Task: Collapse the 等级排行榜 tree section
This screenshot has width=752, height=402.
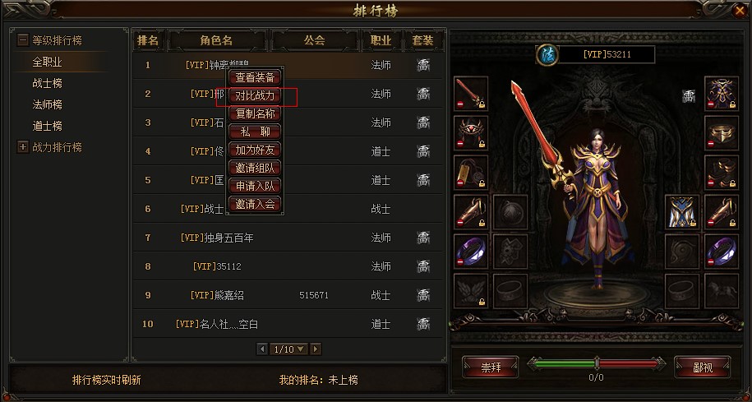Action: 22,39
